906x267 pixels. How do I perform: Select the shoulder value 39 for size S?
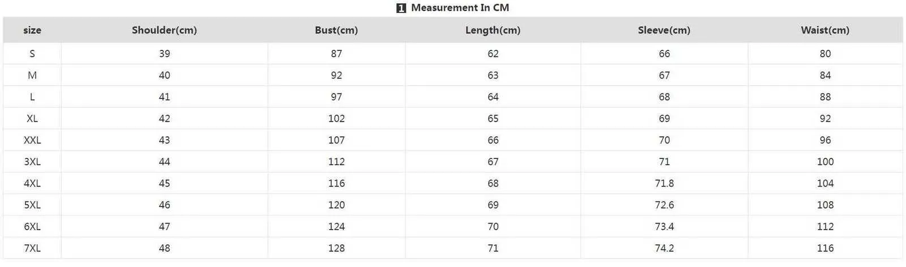(x=164, y=54)
